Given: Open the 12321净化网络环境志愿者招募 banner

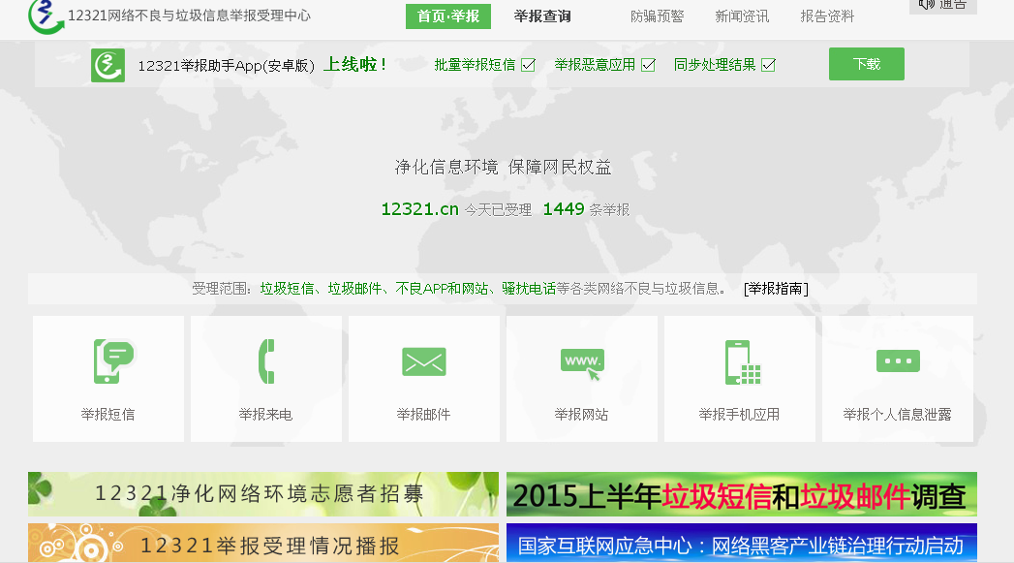Looking at the screenshot, I should pos(262,494).
